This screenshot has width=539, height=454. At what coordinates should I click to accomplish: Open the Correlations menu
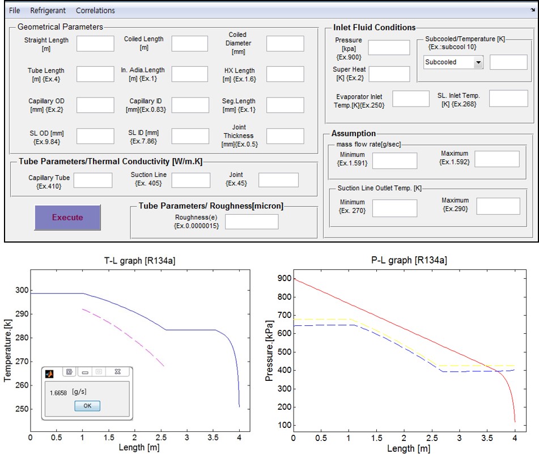95,10
